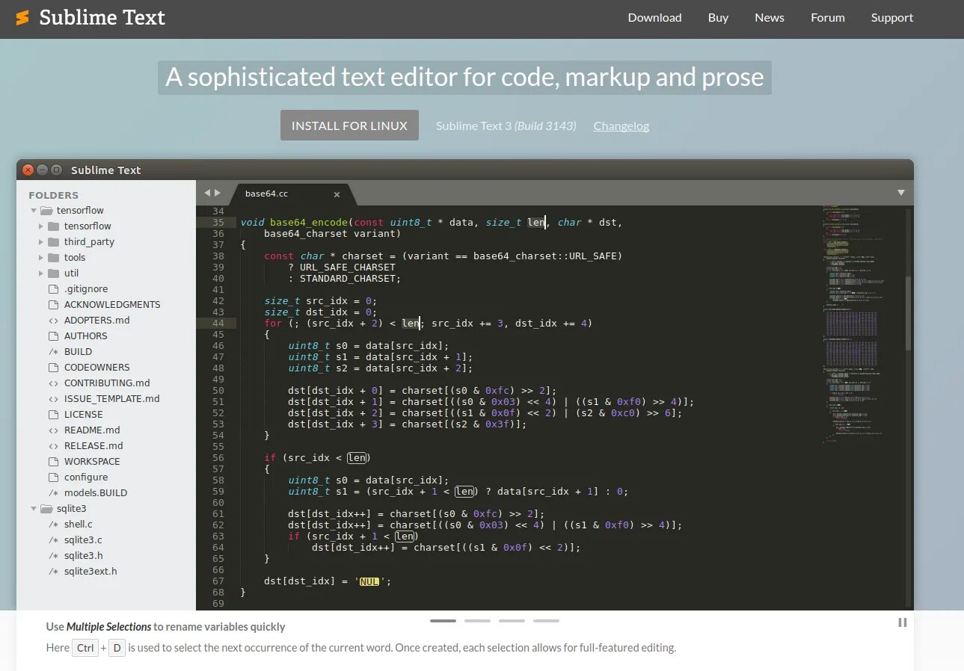Viewport: 964px width, 671px height.
Task: Click the markup icon next to ADOPTERS.md
Action: 53,321
